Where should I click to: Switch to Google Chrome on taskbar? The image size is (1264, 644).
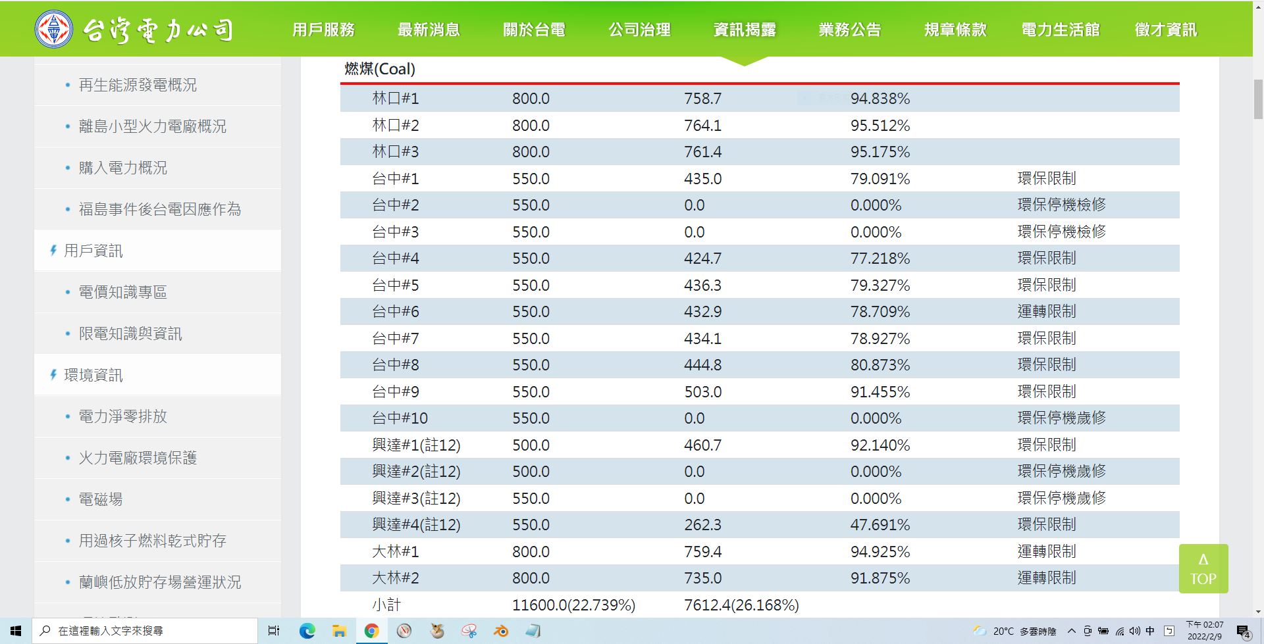coord(371,631)
